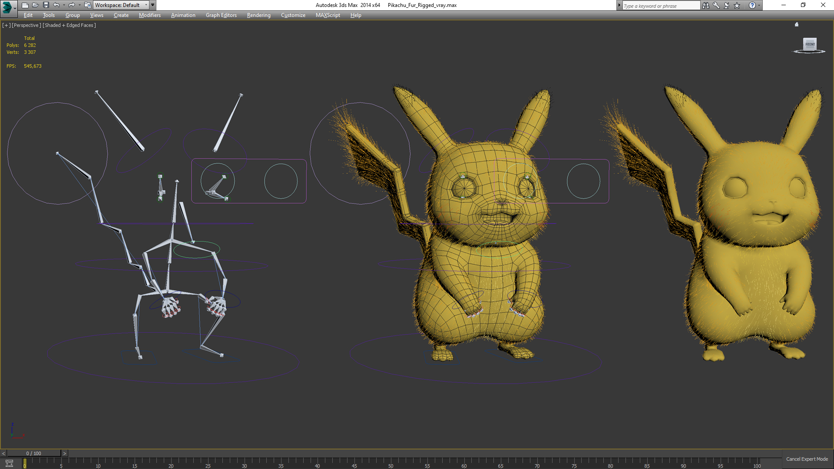
Task: Click the Help question mark icon
Action: (752, 5)
